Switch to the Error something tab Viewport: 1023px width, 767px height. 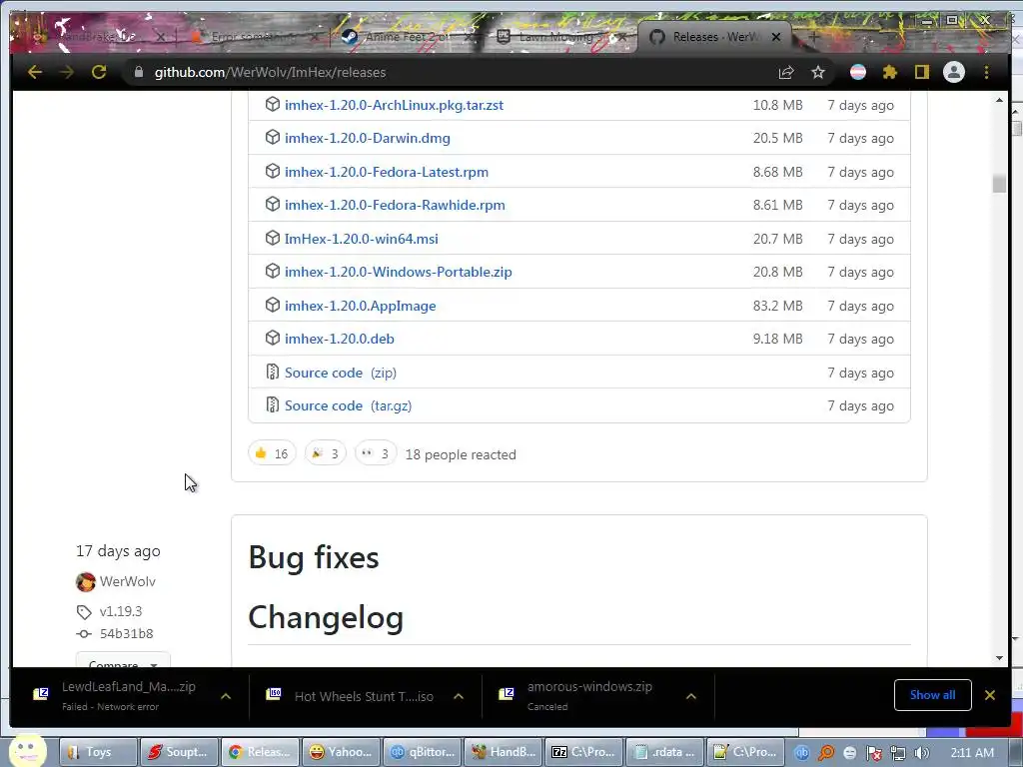254,37
